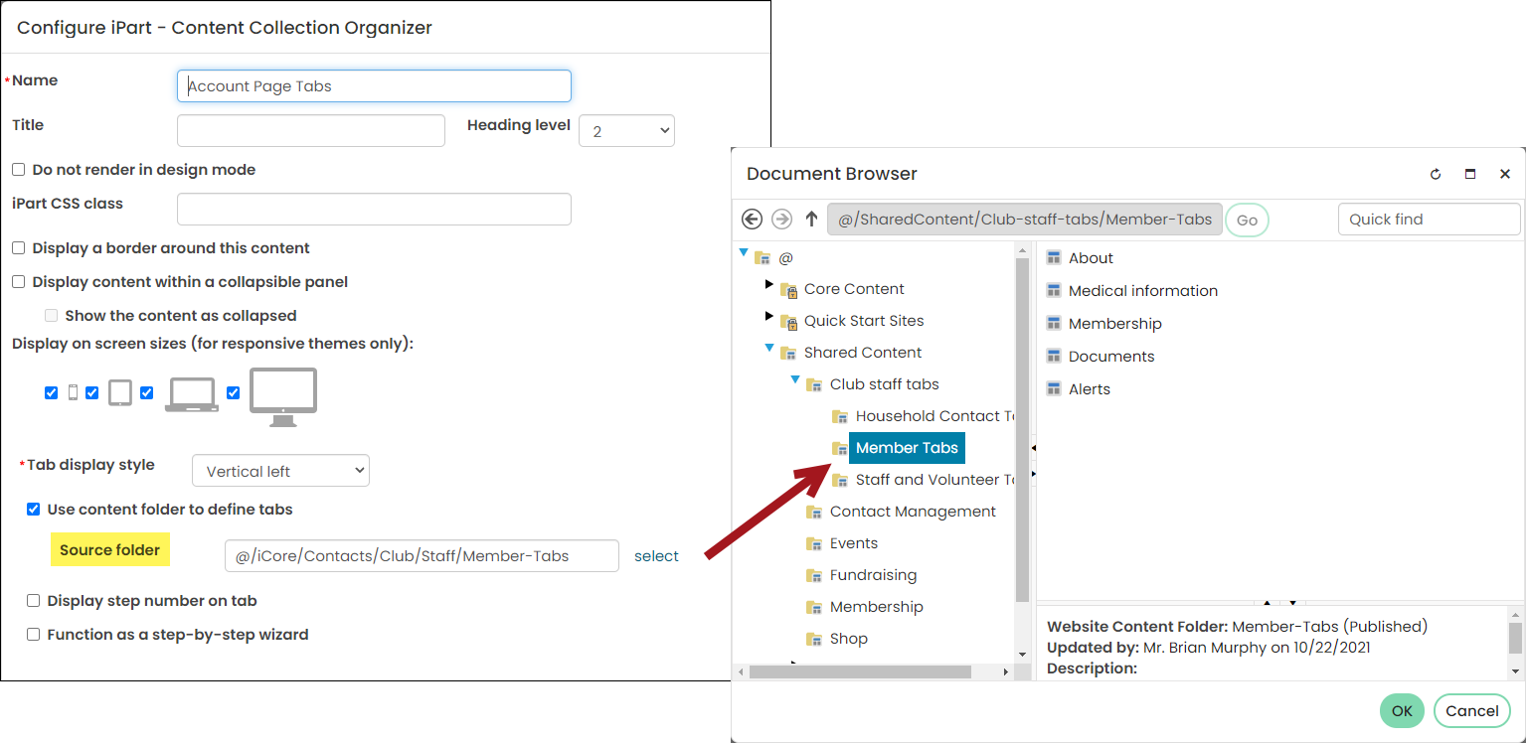Uncheck the laptop screen size checkbox
Image resolution: width=1526 pixels, height=743 pixels.
[147, 393]
